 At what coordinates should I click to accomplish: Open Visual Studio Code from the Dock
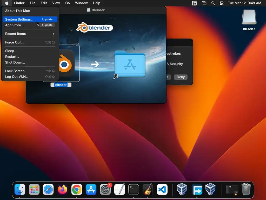(x=162, y=189)
